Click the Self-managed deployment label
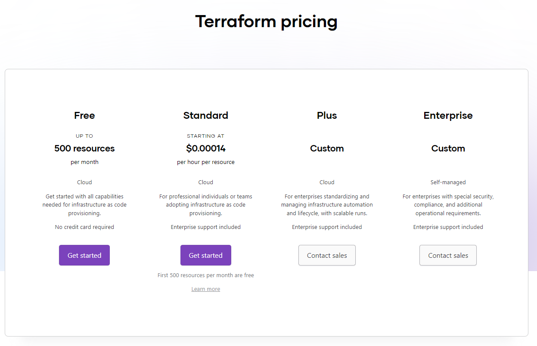 (448, 182)
